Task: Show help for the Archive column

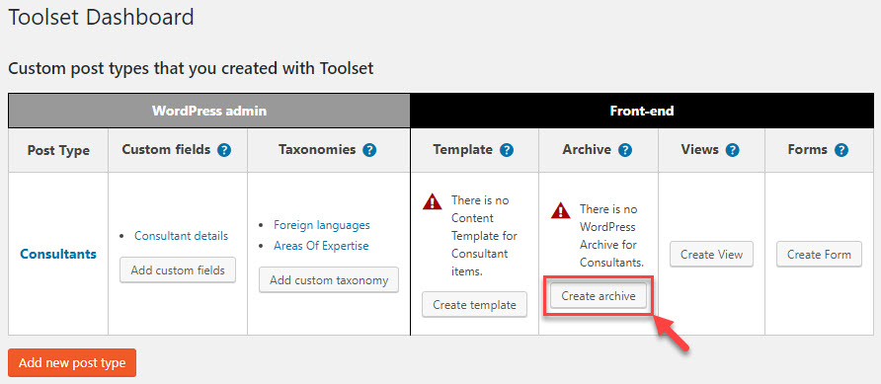Action: point(625,150)
